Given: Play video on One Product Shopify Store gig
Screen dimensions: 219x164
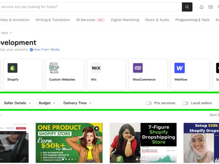Looking at the screenshot, I should [x=96, y=129].
